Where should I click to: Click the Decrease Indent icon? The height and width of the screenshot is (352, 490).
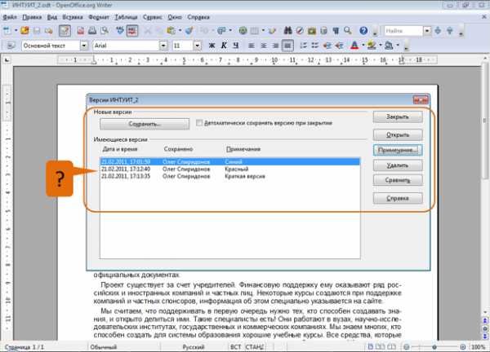click(327, 46)
